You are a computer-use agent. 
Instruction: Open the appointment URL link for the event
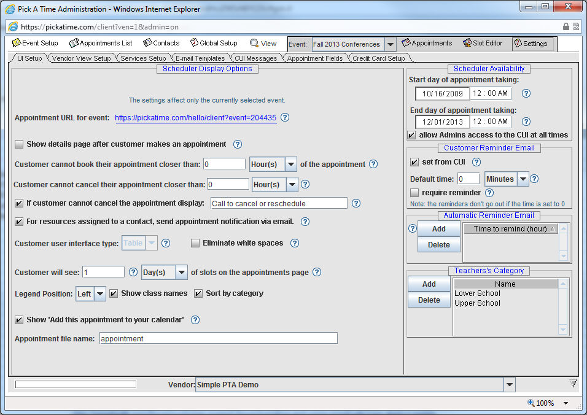point(195,117)
